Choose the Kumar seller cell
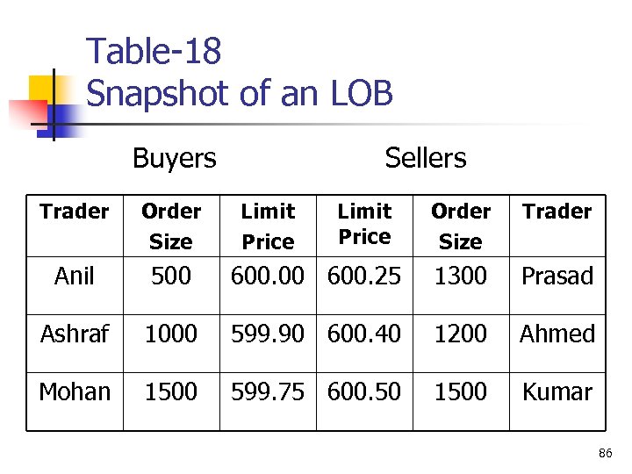This screenshot has width=632, height=474. [x=557, y=391]
